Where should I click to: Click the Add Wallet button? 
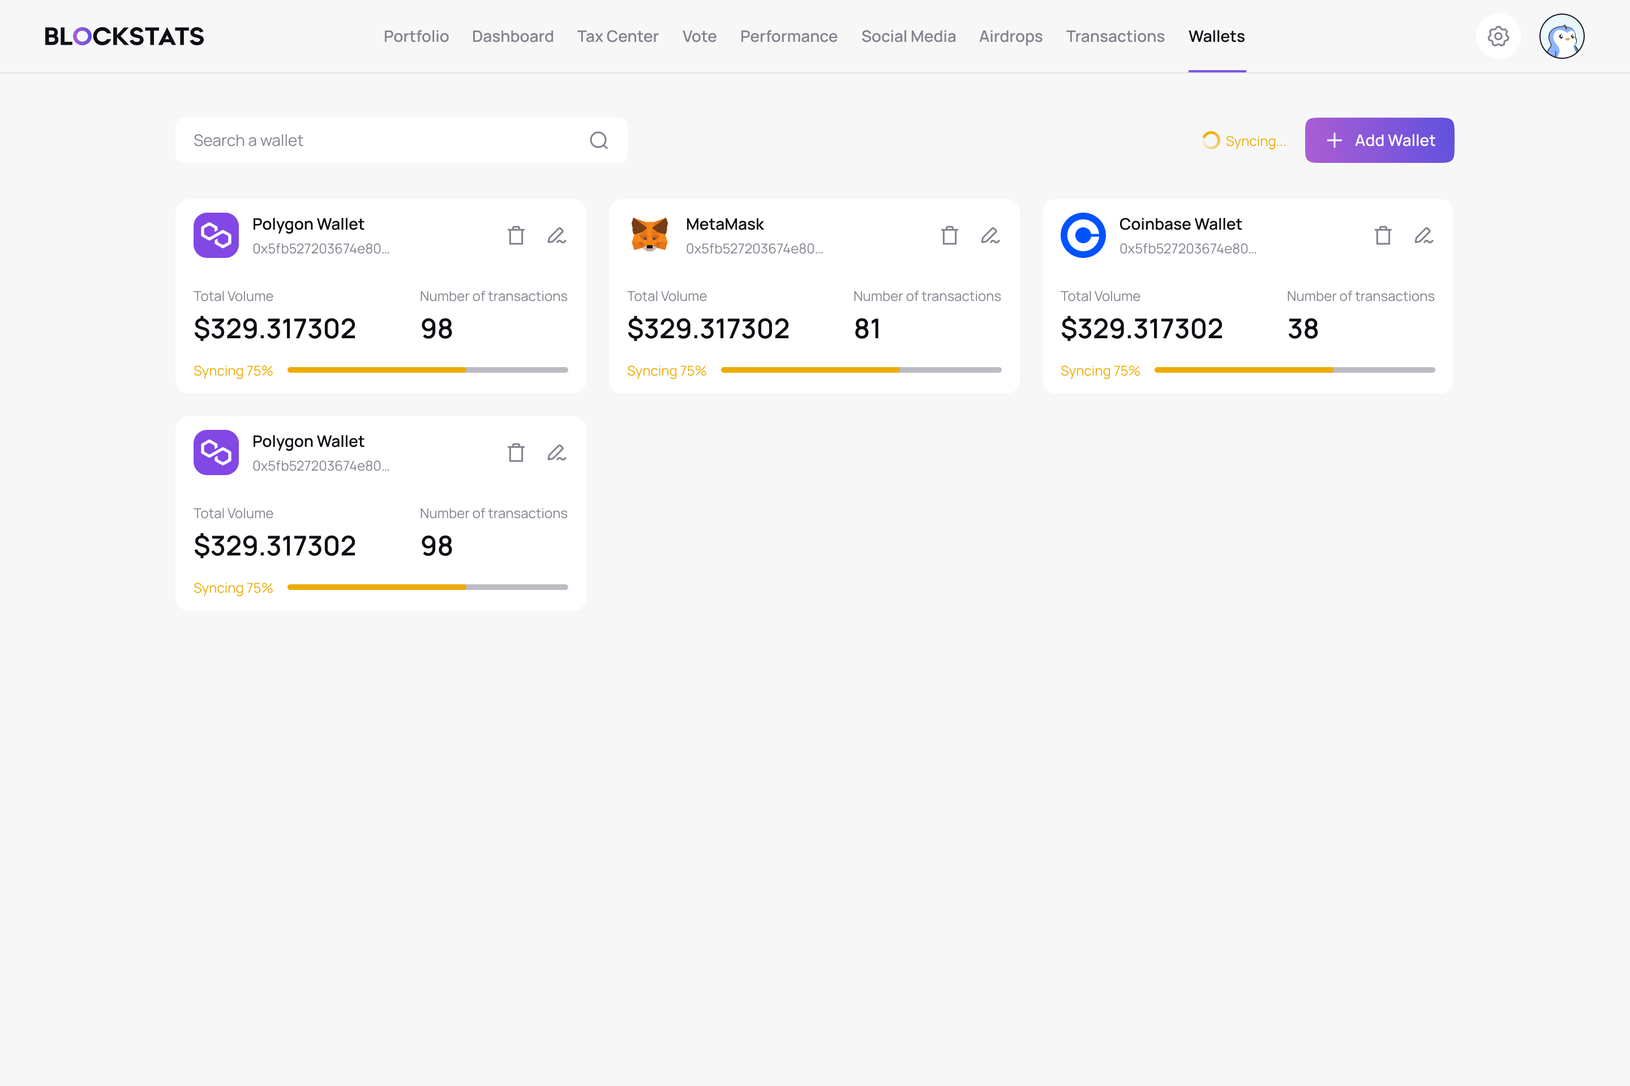[1379, 140]
